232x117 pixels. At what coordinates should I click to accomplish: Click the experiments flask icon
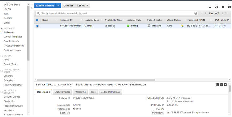tap(210, 7)
